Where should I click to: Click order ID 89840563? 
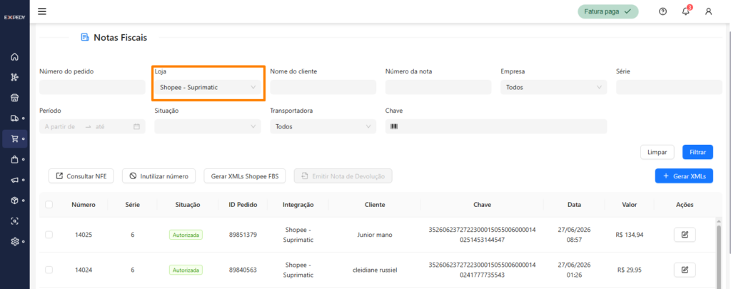[243, 270]
